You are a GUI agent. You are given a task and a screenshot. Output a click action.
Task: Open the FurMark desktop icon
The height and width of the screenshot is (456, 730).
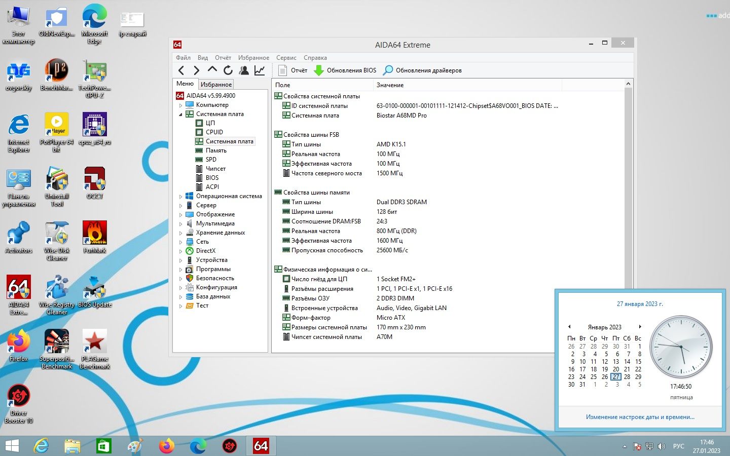(95, 237)
